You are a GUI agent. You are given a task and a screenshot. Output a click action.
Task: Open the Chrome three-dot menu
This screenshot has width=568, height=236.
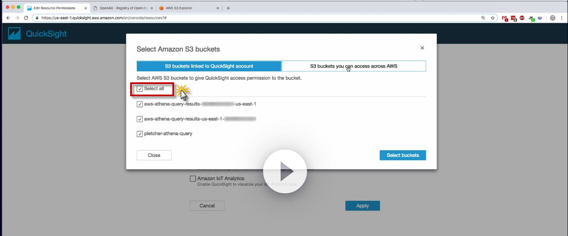tap(561, 18)
